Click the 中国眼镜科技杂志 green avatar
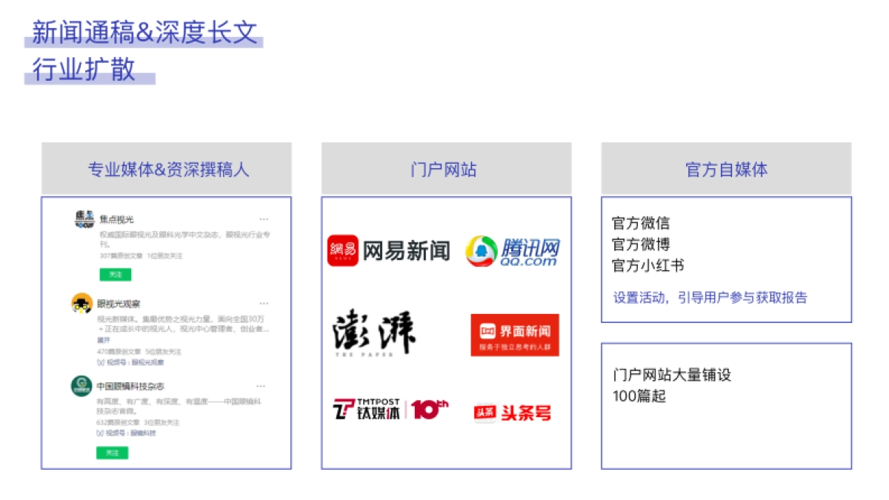Screen dimensions: 889x500 click(x=81, y=386)
